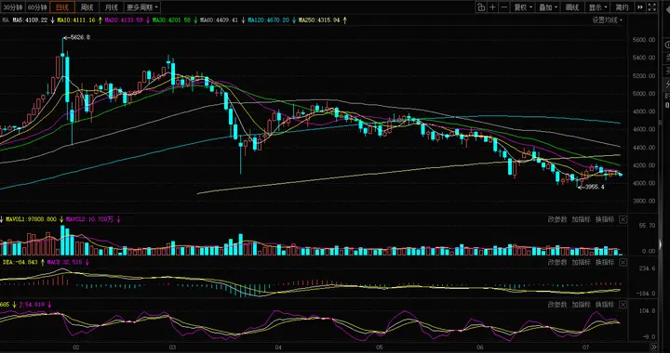670x353 pixels.
Task: Open 设置均线 moving average settings
Action: point(607,20)
